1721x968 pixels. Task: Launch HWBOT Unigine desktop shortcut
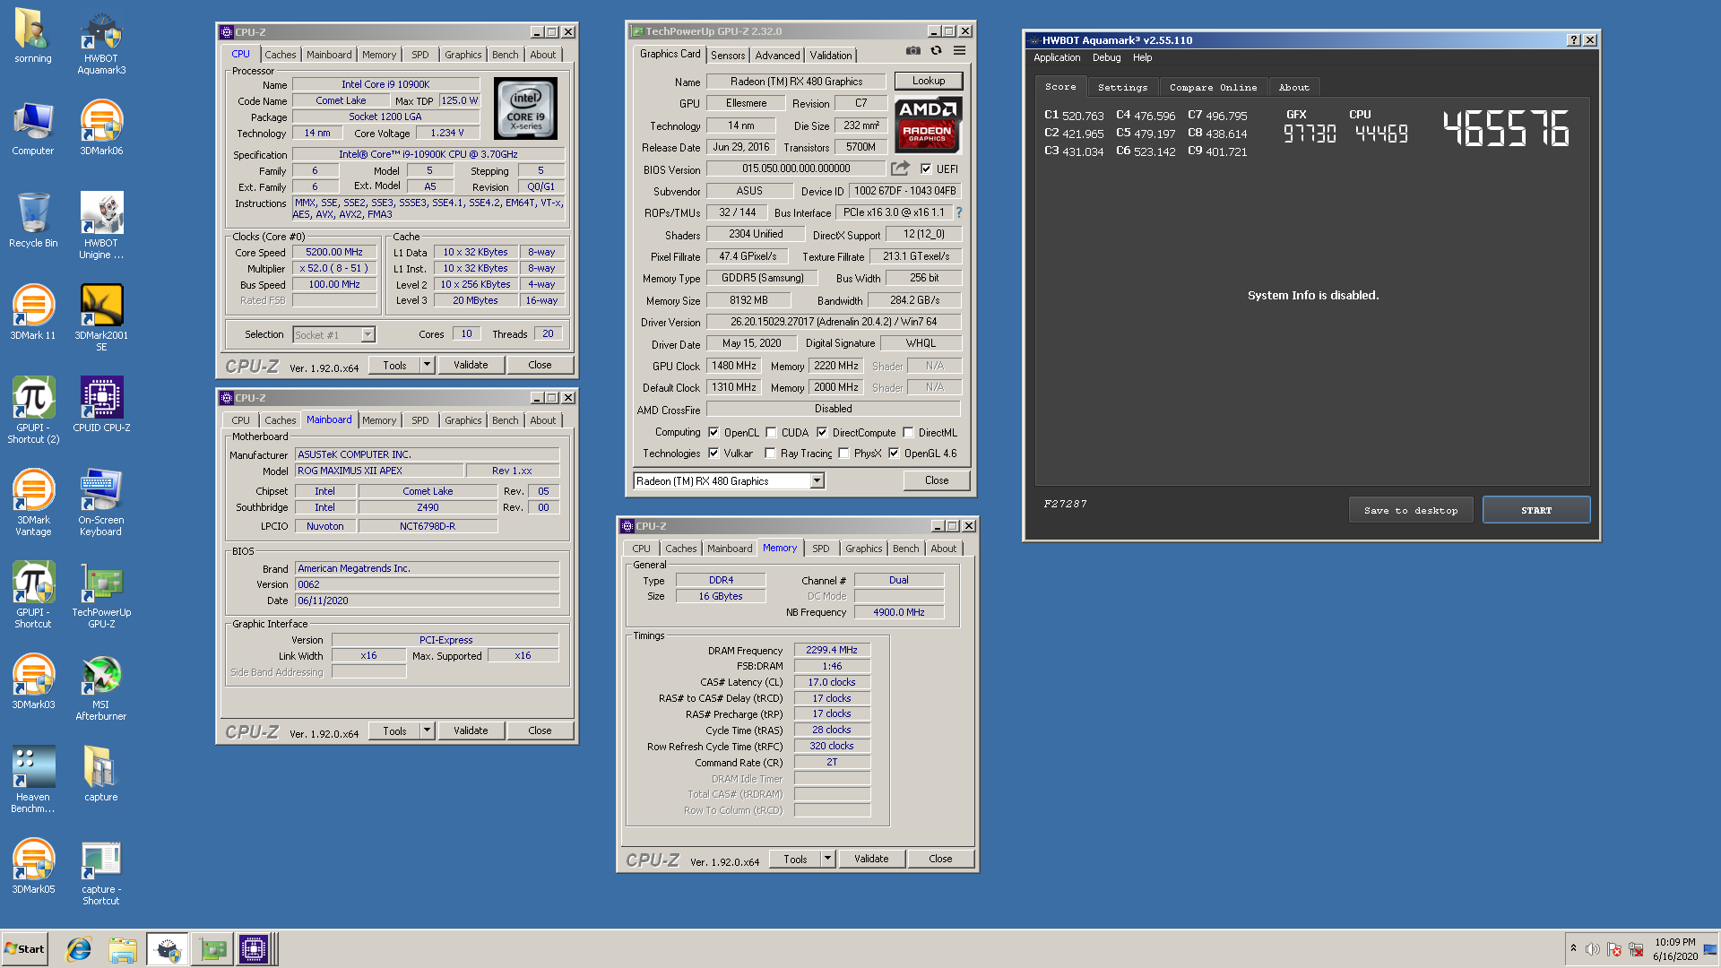[101, 225]
